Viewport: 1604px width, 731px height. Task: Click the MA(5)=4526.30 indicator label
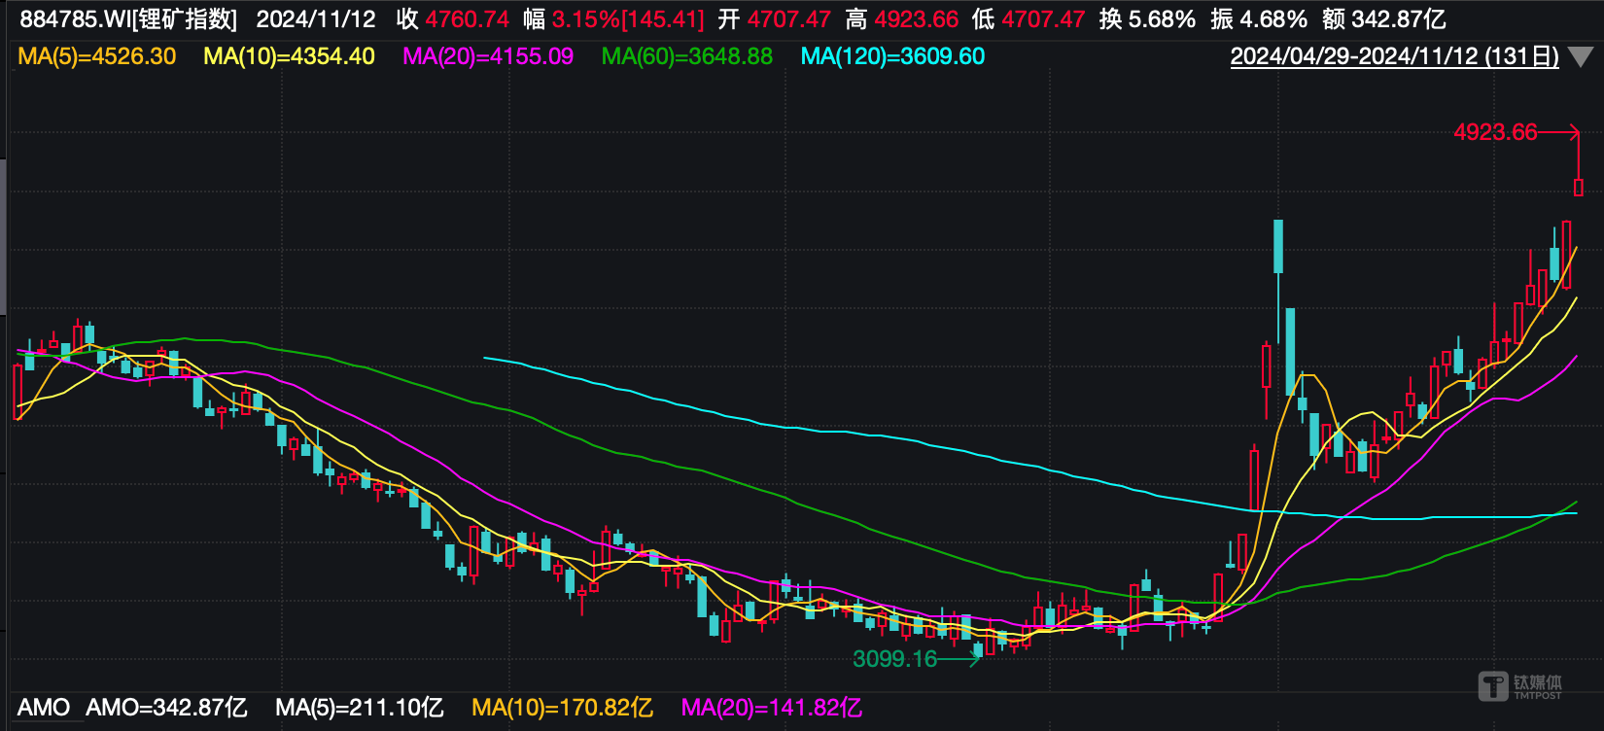[97, 56]
